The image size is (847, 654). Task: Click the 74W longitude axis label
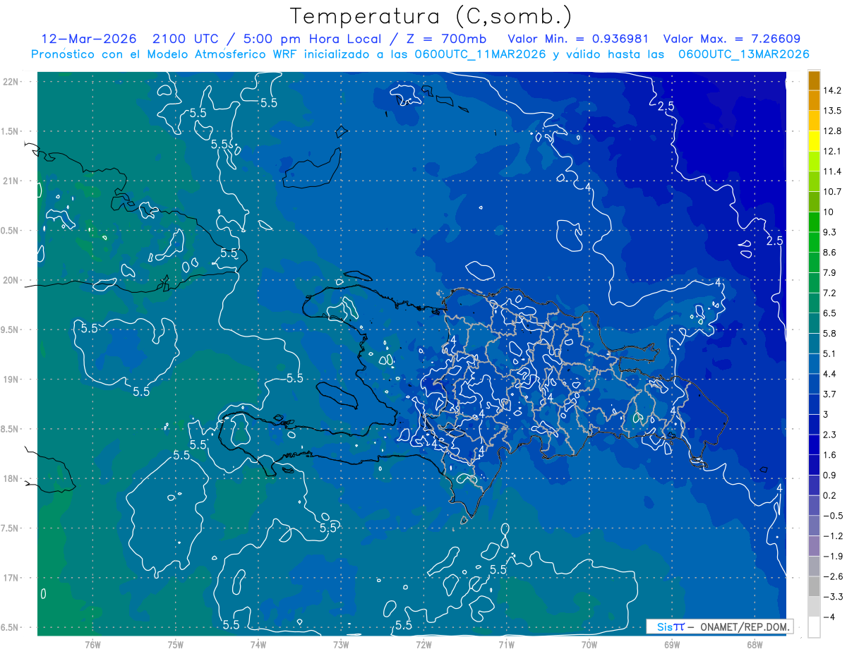tap(258, 644)
